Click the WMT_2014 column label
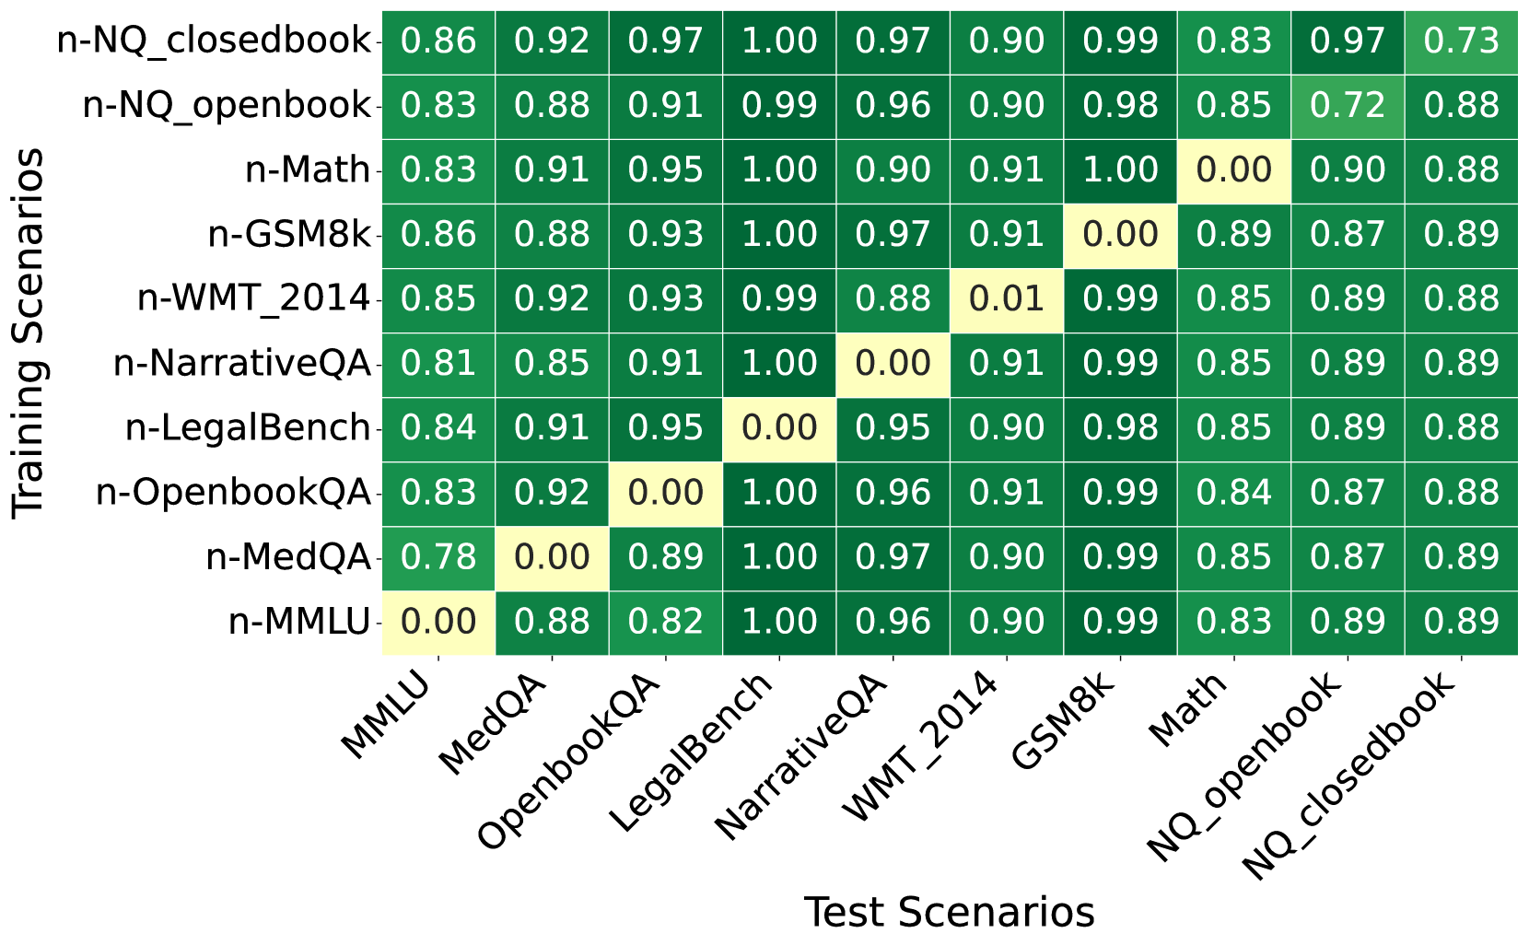The width and height of the screenshot is (1529, 945). point(923,746)
